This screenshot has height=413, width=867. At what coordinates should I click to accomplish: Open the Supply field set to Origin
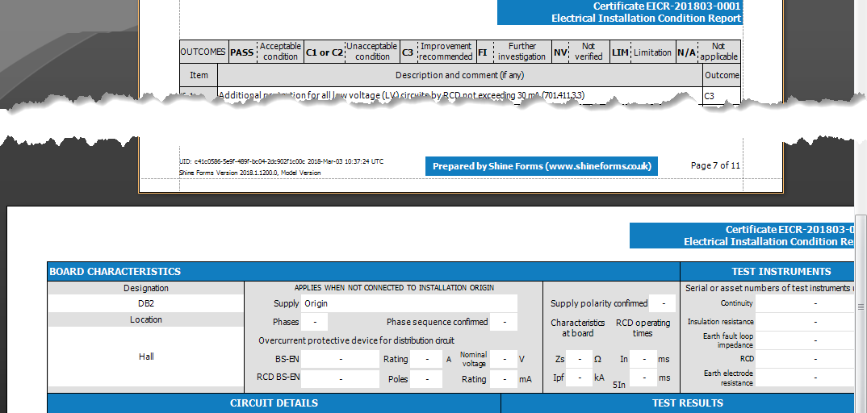408,303
